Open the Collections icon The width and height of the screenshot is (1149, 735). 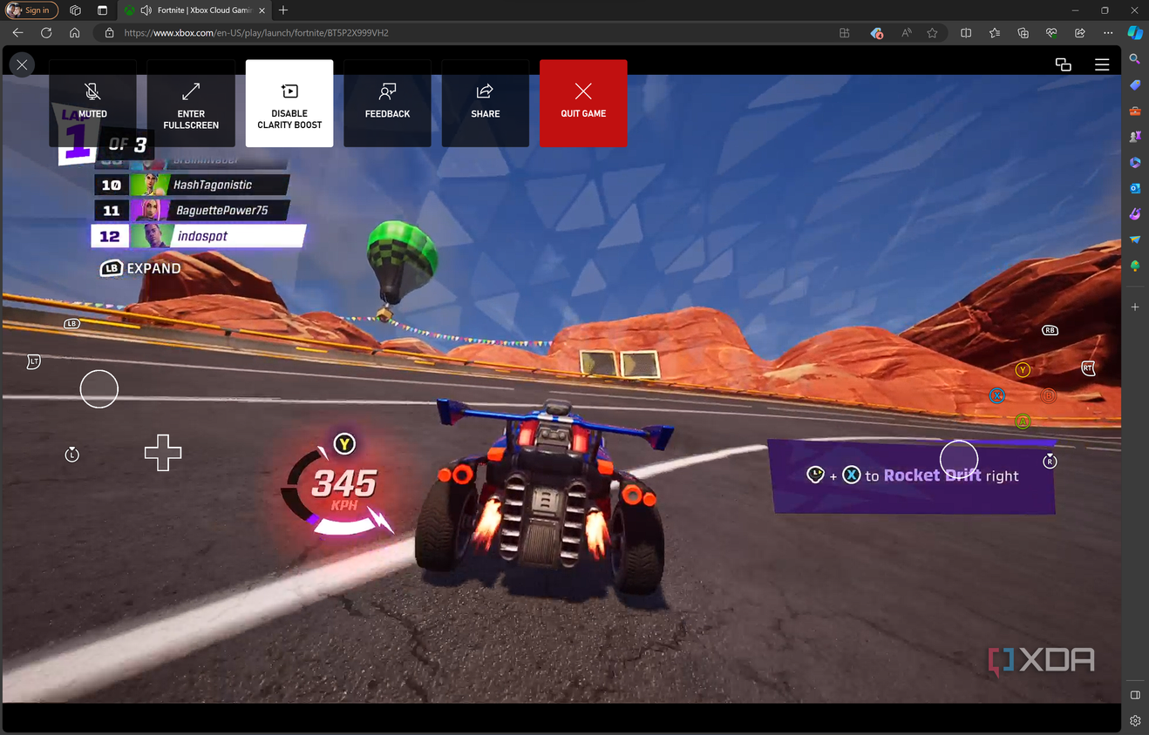(x=1023, y=32)
